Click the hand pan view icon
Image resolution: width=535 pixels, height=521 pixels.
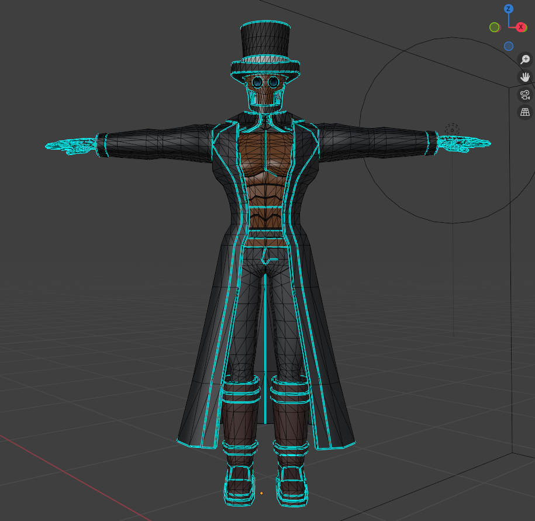pyautogui.click(x=525, y=77)
